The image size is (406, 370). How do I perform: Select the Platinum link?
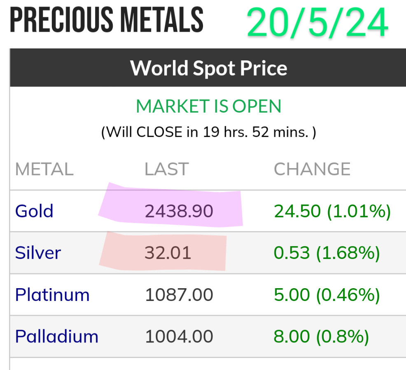(x=52, y=295)
